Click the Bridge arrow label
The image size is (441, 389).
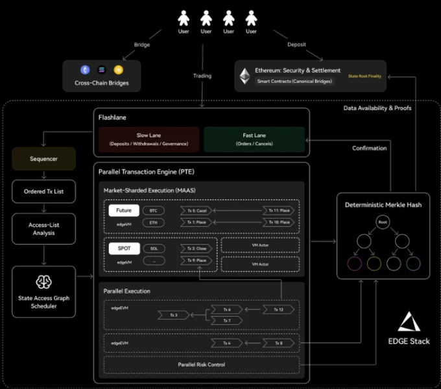[142, 45]
